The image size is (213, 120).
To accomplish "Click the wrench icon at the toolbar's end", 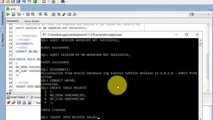I will pyautogui.click(x=75, y=14).
